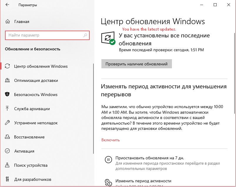
Task: Click the home icon beside Главная
Action: coord(8,21)
